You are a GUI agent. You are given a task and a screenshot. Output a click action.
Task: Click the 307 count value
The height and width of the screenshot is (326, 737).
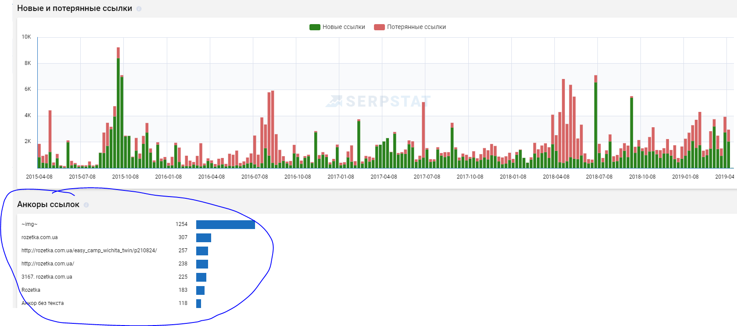183,237
